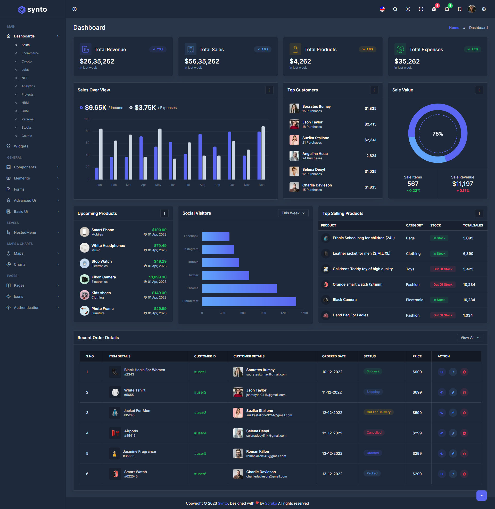Image resolution: width=495 pixels, height=509 pixels.
Task: Delete the Airpods order via trash icon
Action: 464,433
